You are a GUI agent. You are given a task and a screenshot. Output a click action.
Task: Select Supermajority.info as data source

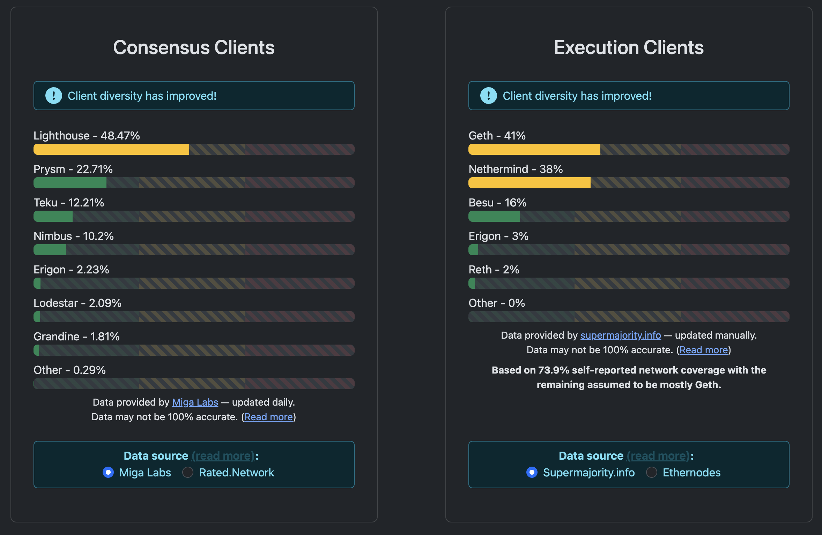532,472
